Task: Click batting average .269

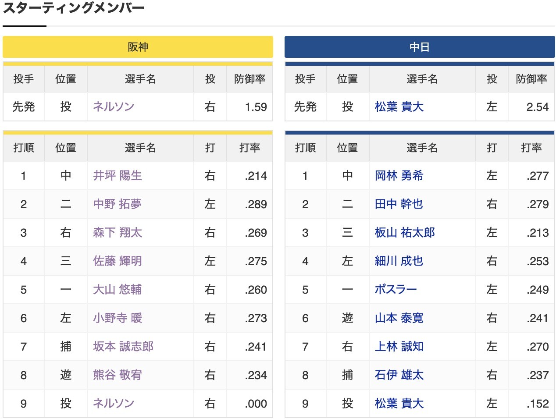Action: [256, 232]
